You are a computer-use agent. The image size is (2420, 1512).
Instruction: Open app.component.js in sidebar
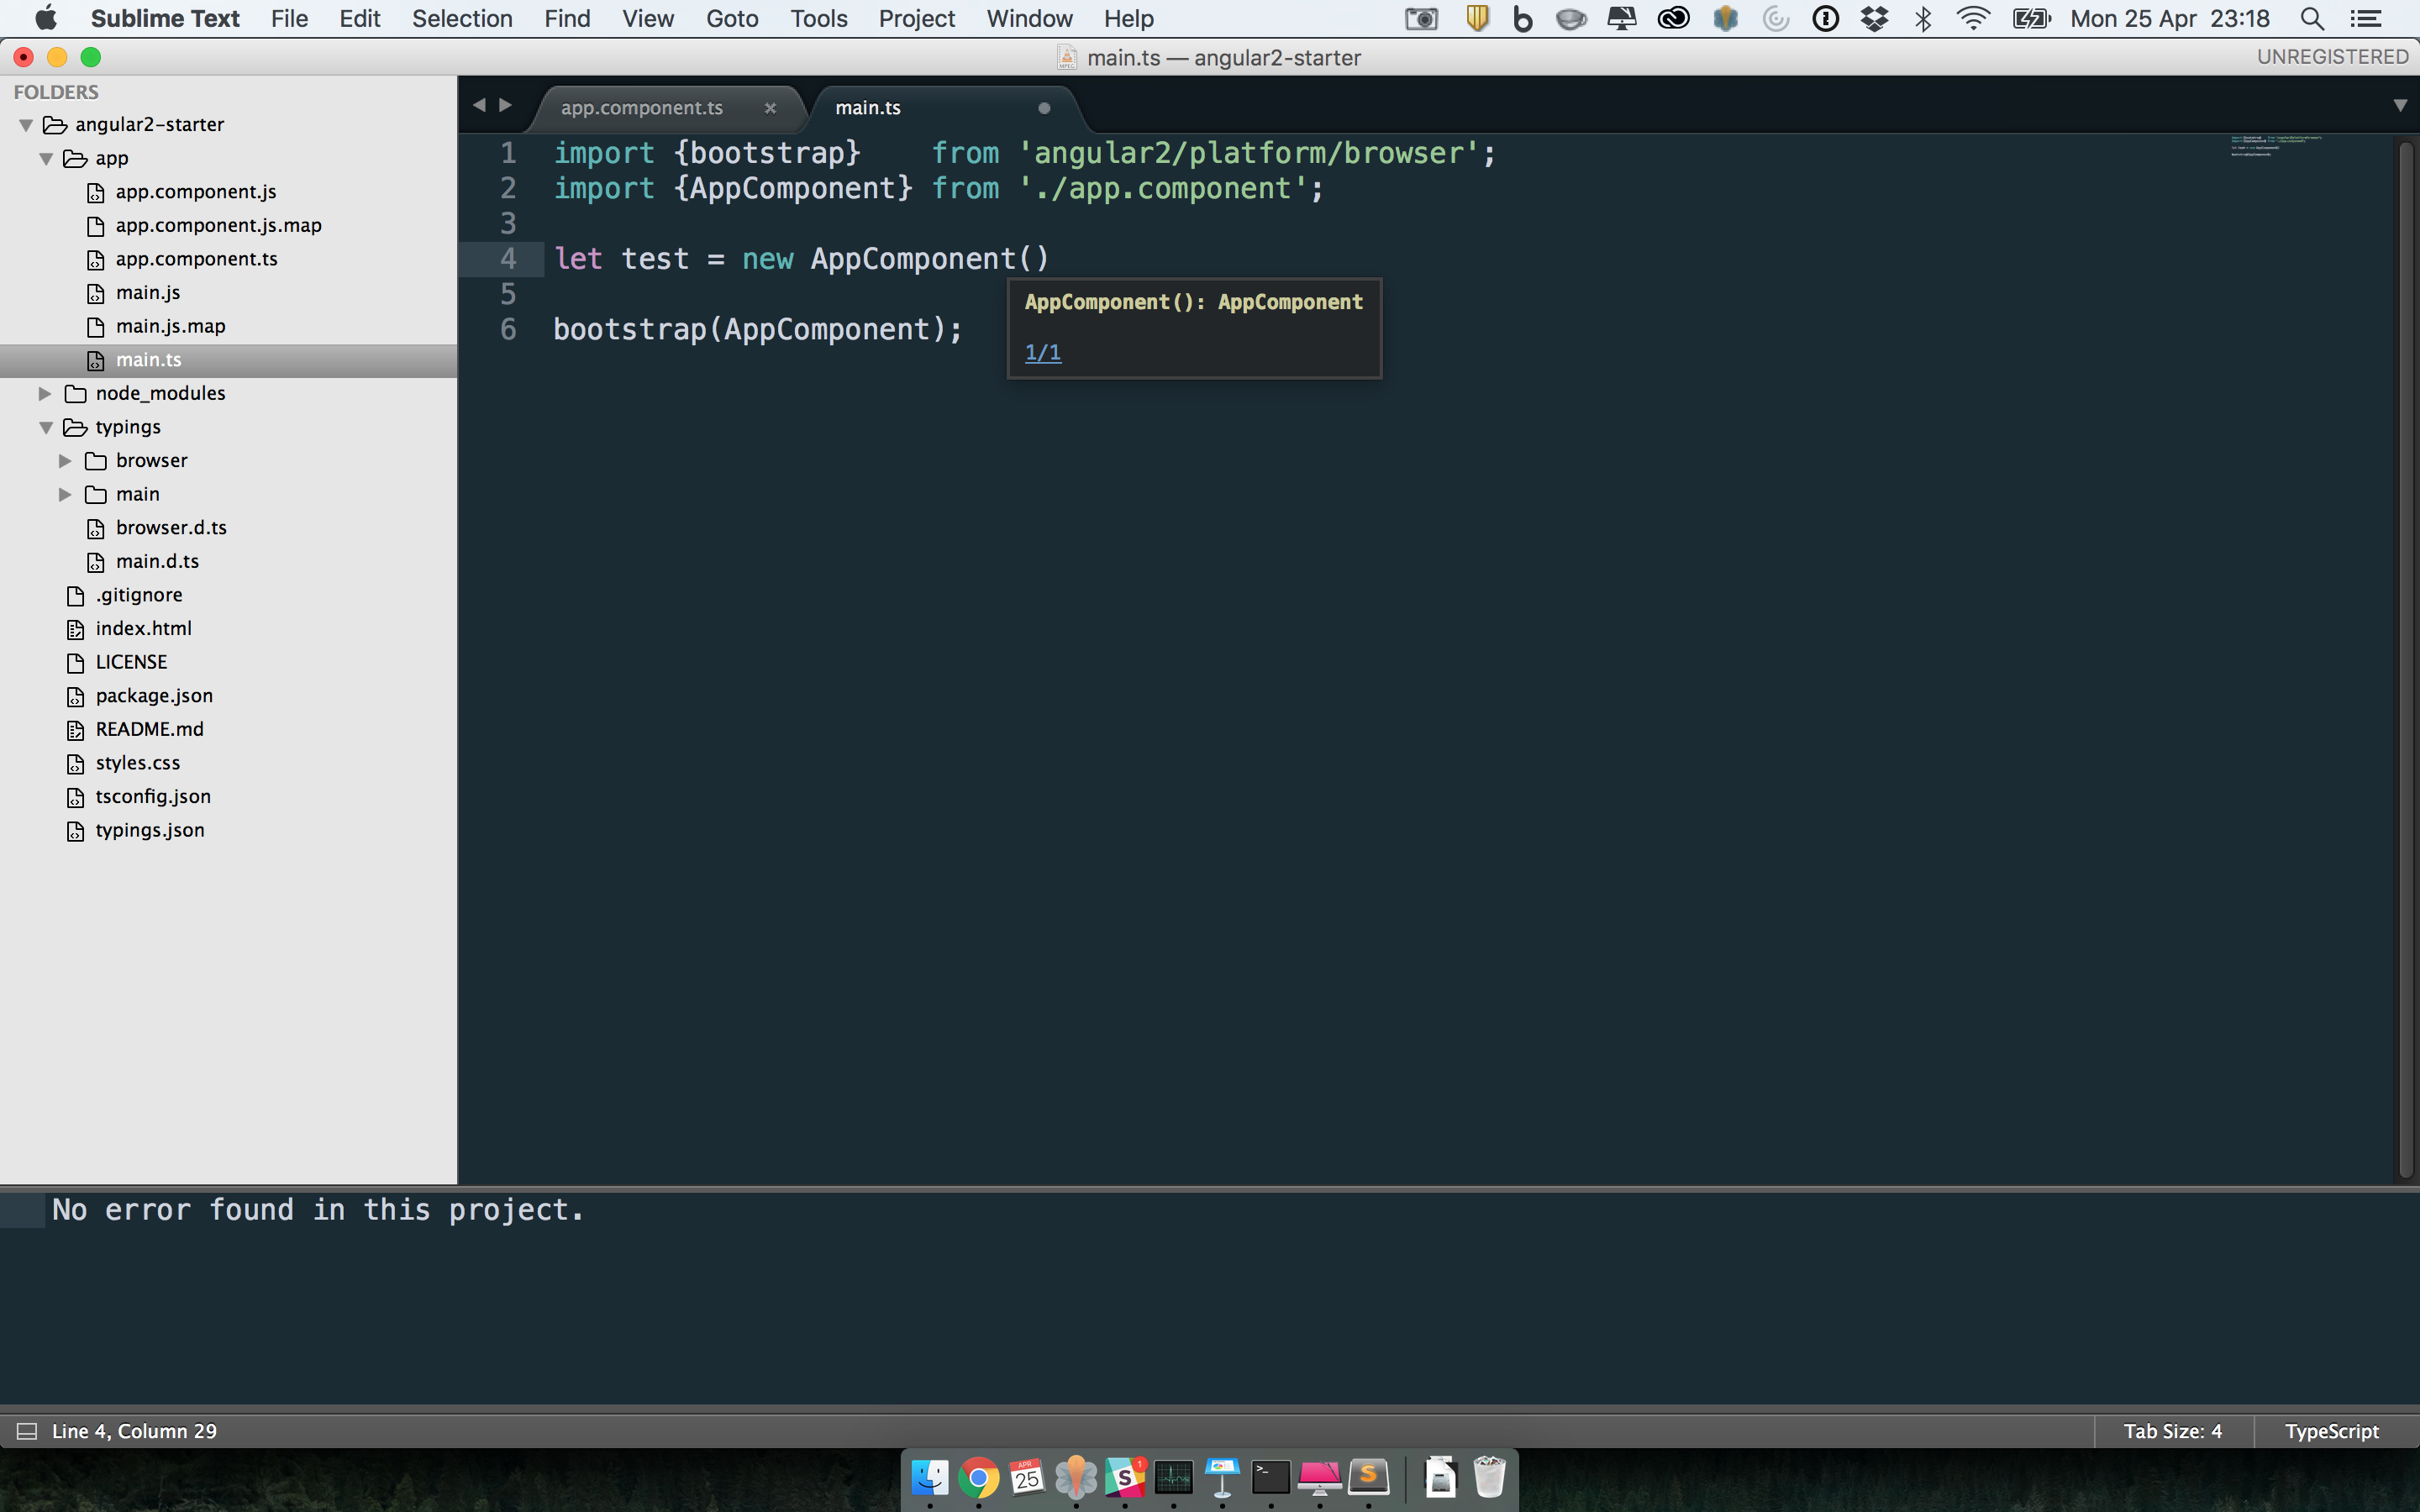pyautogui.click(x=196, y=192)
